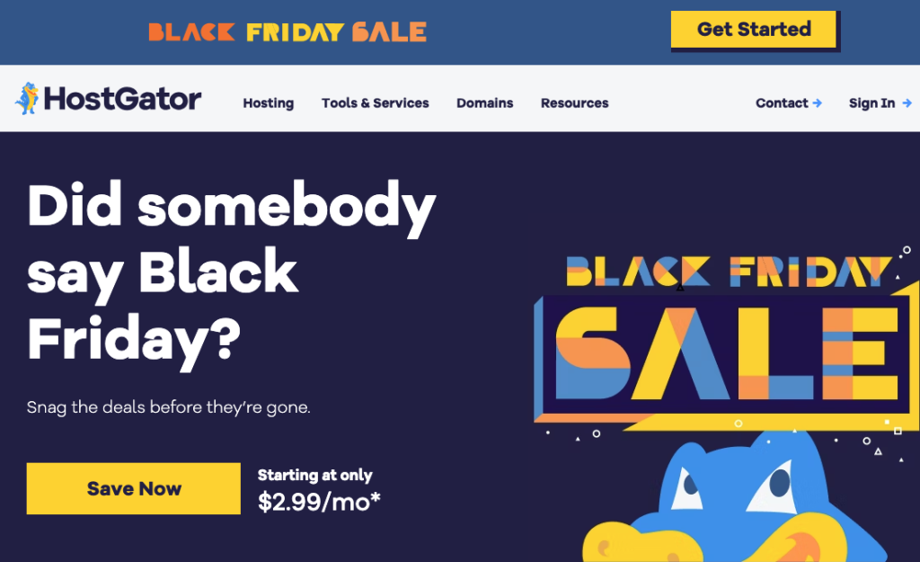Viewport: 920px width, 562px height.
Task: Select Contact from the navigation bar
Action: (781, 103)
